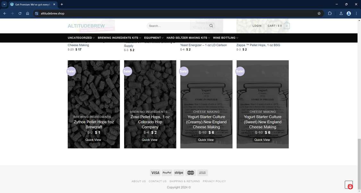Expand the Uncategorized menu
361x193 pixels.
pyautogui.click(x=81, y=38)
